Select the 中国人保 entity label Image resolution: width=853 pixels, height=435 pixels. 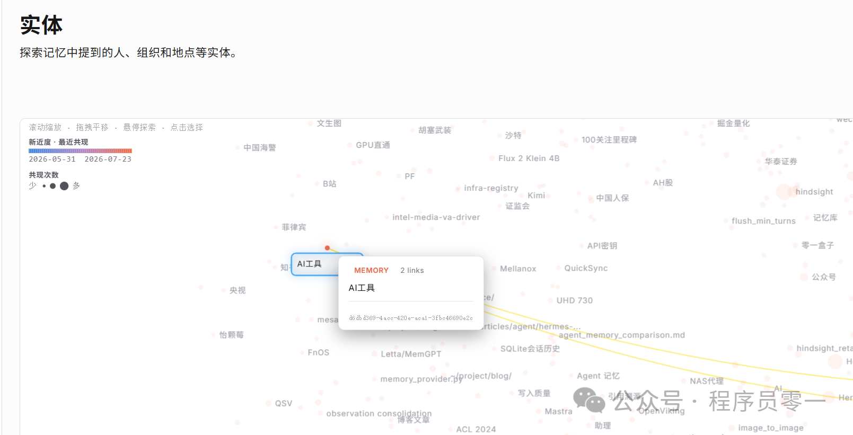click(612, 198)
